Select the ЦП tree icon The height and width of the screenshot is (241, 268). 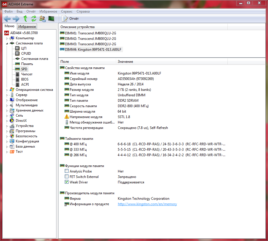click(x=17, y=48)
